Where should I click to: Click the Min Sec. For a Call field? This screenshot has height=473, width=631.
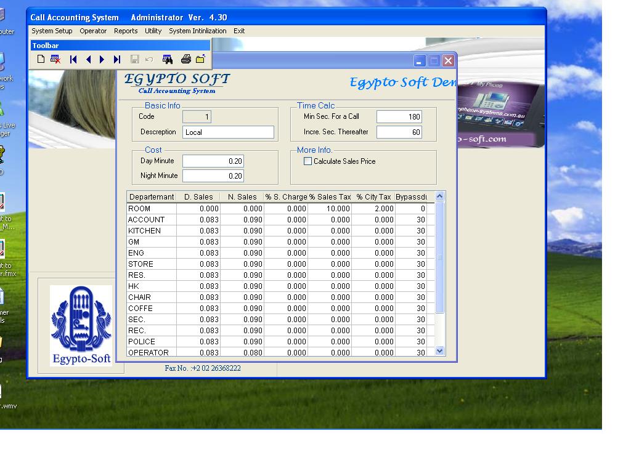pos(399,116)
